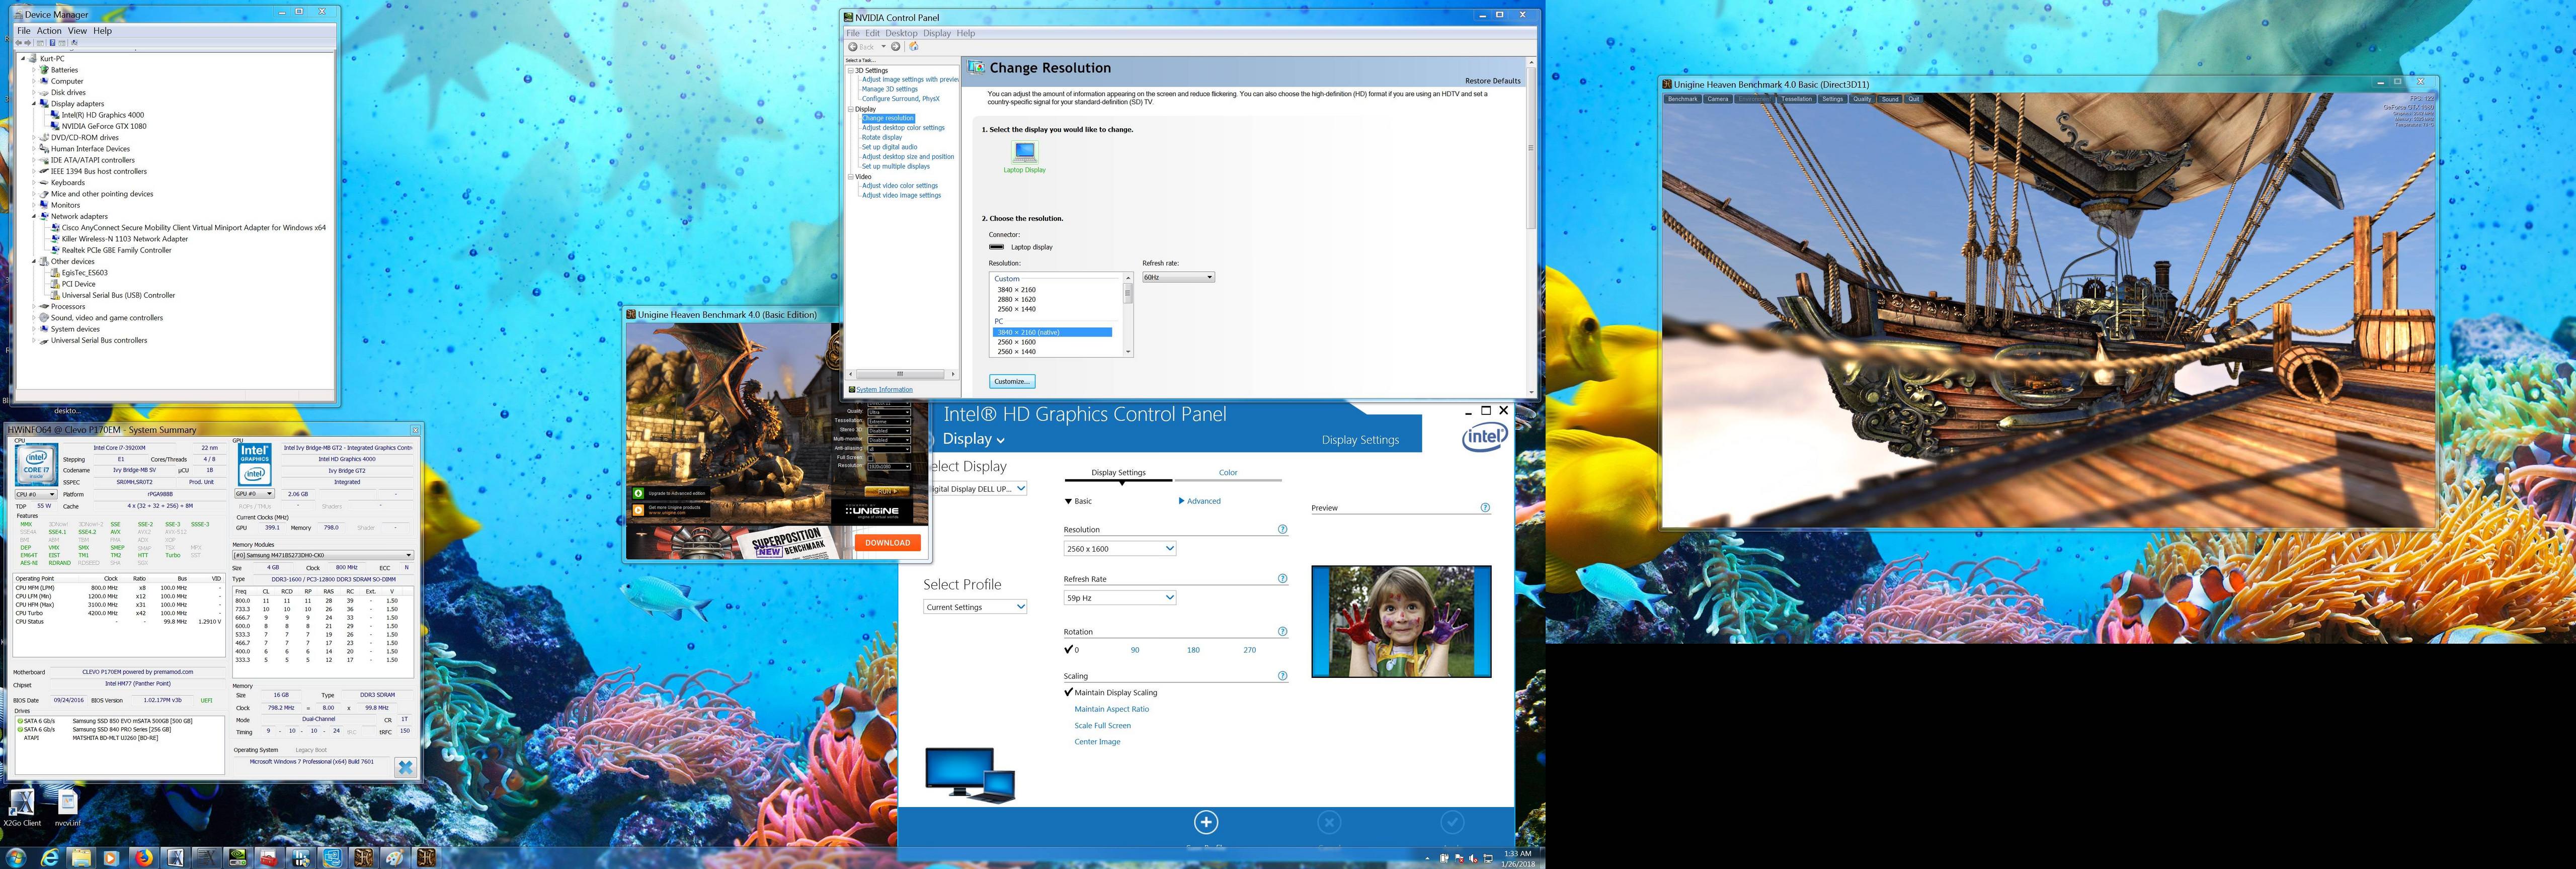
Task: Click the Intel logo in the Graphics Control Panel
Action: (1485, 438)
